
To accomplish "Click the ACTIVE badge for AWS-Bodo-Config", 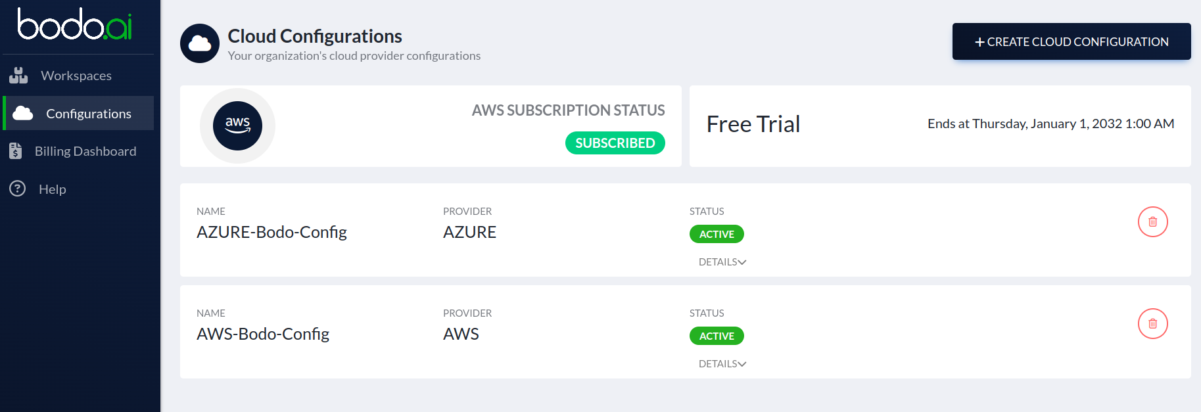I will [717, 336].
